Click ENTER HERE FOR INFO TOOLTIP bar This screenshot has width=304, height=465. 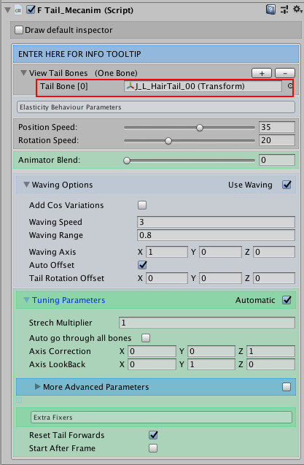(156, 54)
